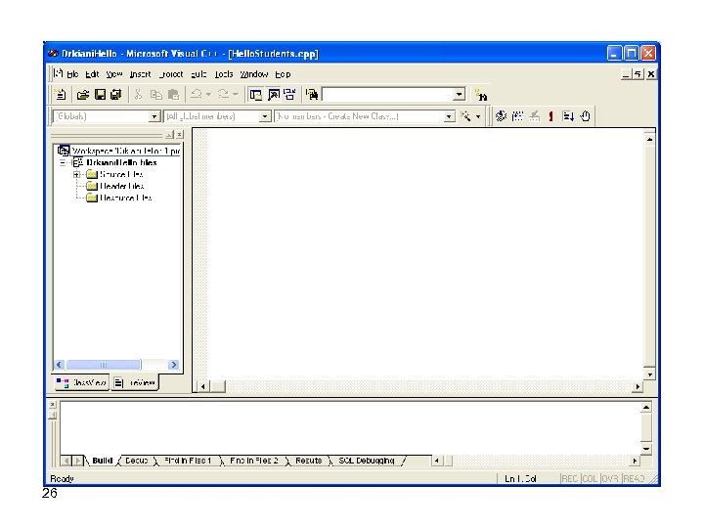Click the Stop Build toolbar icon
This screenshot has width=704, height=528.
pyautogui.click(x=534, y=116)
